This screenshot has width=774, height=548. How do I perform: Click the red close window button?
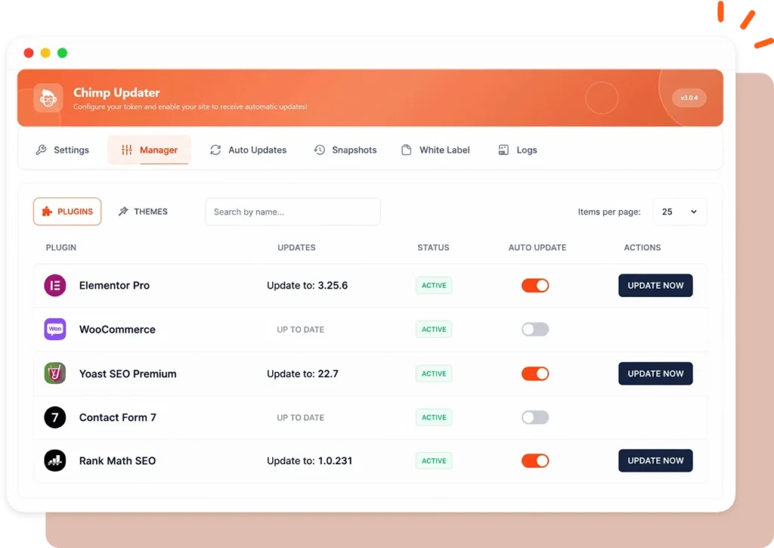(29, 53)
